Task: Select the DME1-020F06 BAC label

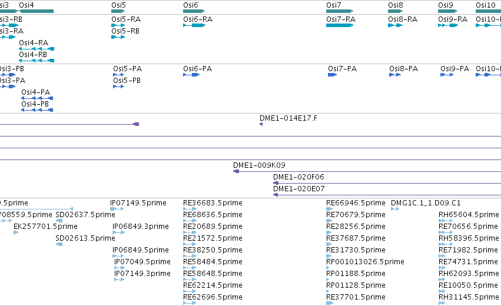Action: point(298,177)
